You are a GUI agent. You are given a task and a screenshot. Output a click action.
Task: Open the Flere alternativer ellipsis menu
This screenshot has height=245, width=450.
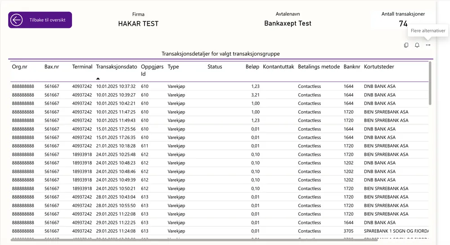pyautogui.click(x=428, y=45)
